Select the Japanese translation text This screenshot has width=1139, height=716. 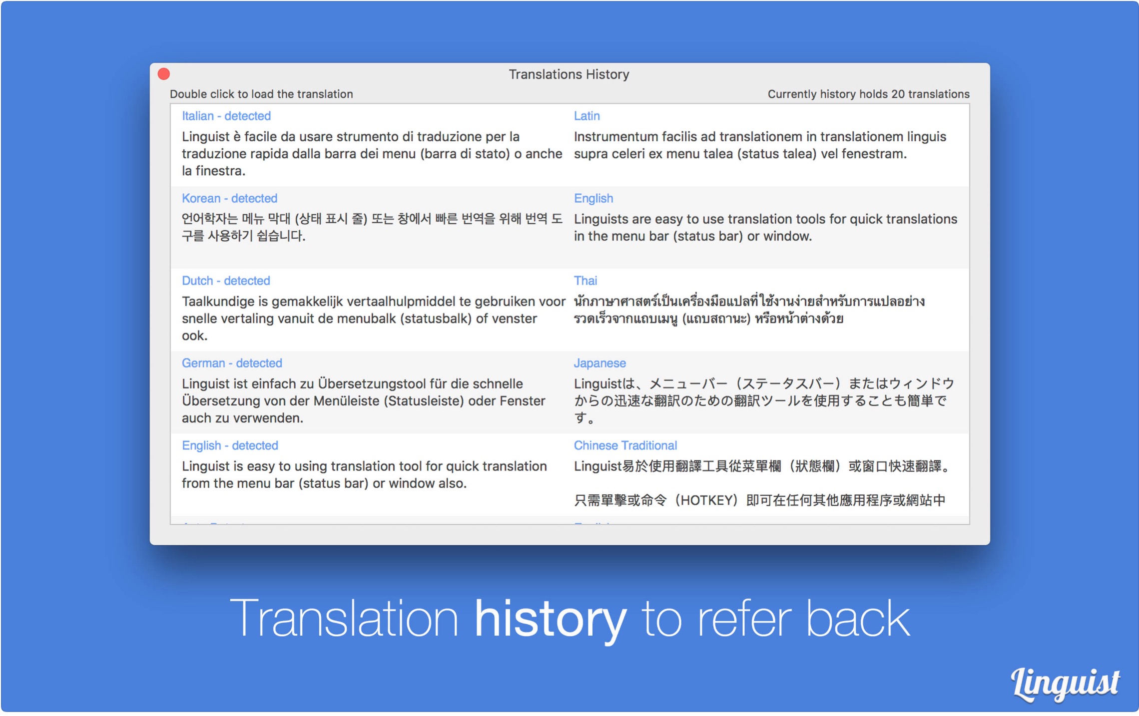pyautogui.click(x=763, y=400)
